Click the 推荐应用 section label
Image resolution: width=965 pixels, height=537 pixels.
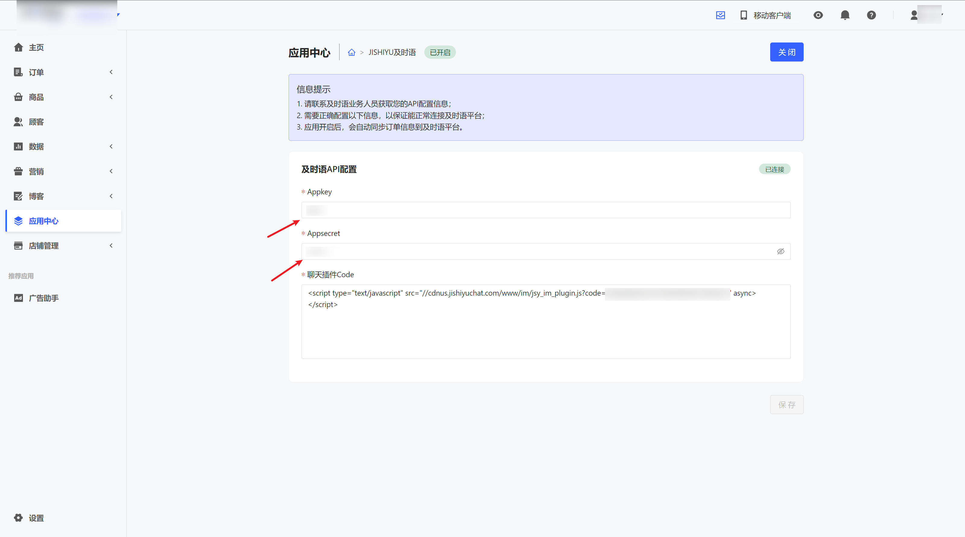(x=21, y=276)
